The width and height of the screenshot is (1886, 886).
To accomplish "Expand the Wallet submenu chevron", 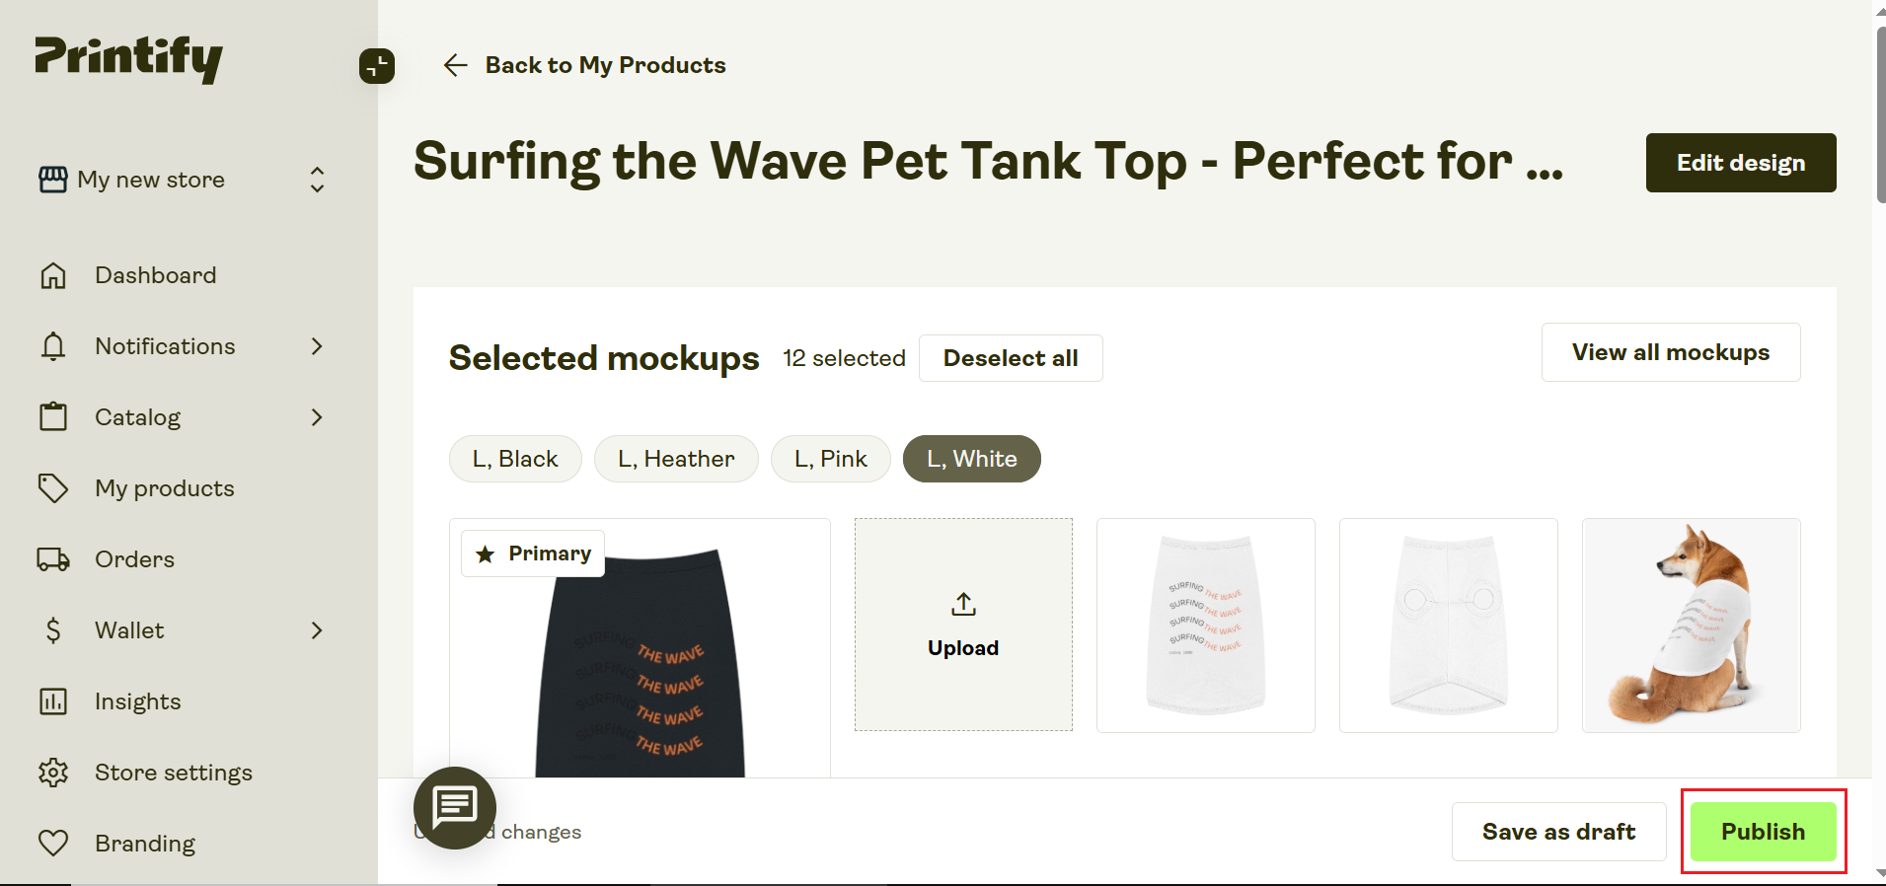I will click(x=317, y=630).
